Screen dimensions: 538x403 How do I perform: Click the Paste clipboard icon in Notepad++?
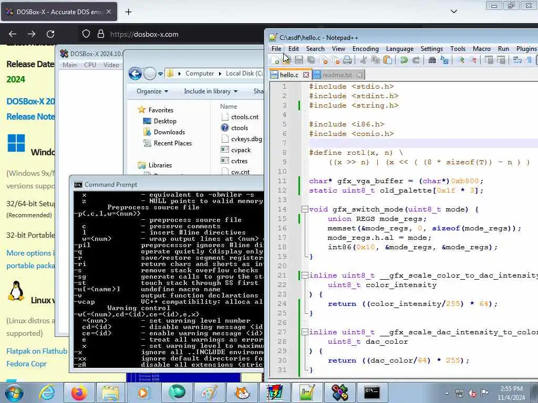pyautogui.click(x=388, y=60)
